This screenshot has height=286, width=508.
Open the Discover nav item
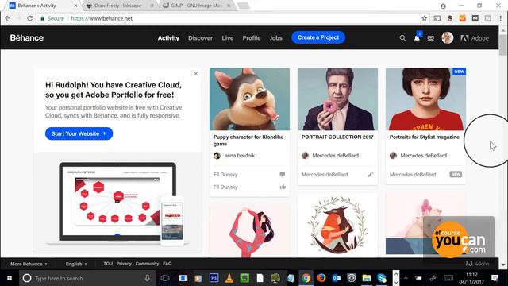point(201,38)
